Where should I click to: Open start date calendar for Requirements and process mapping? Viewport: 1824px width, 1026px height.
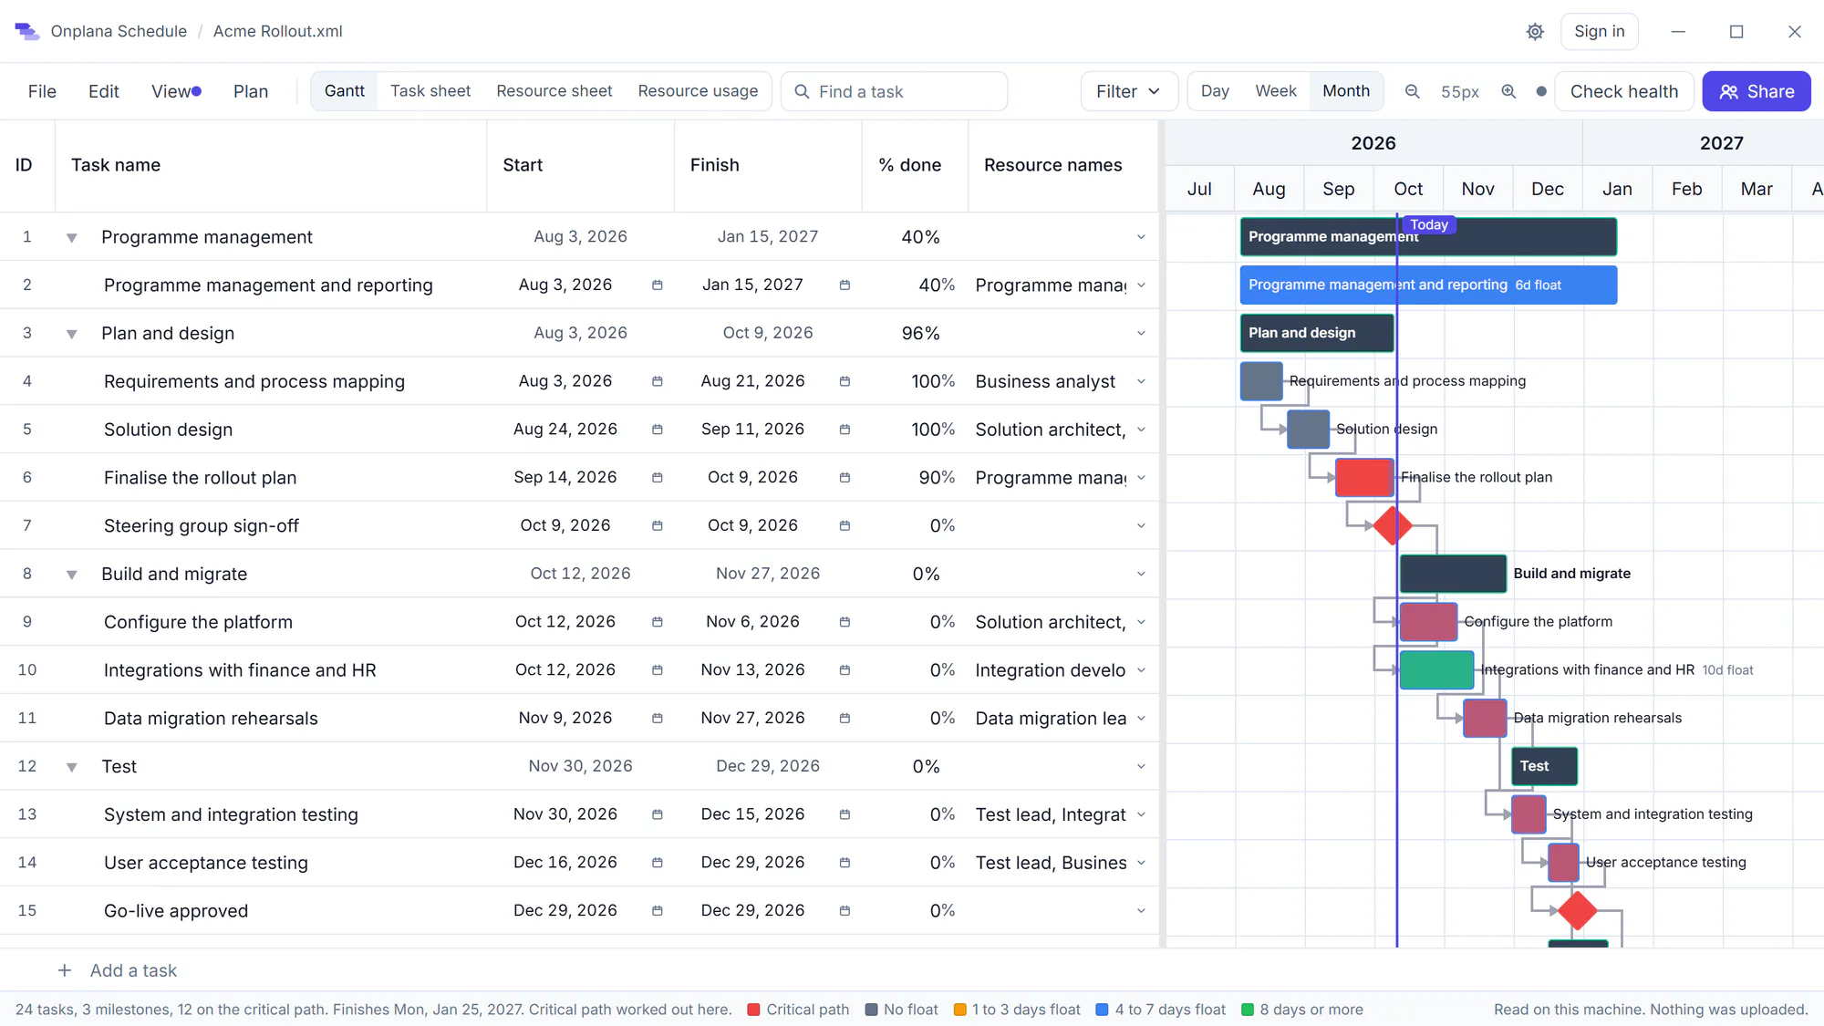657,381
